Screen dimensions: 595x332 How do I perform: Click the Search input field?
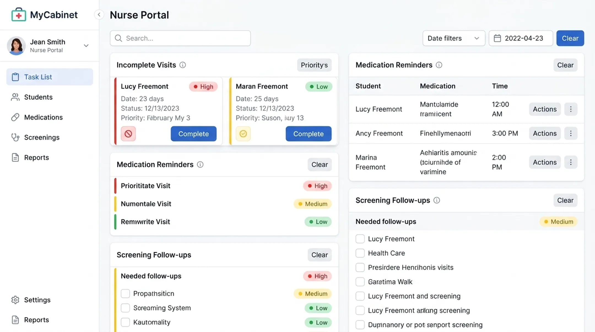[x=180, y=38]
